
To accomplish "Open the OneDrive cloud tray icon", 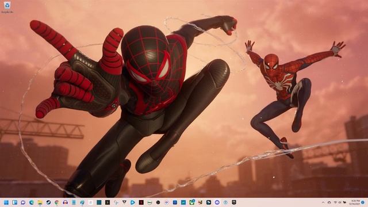I will click(x=329, y=202).
